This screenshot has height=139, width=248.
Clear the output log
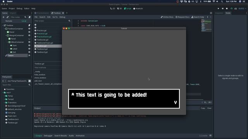(x=209, y=108)
